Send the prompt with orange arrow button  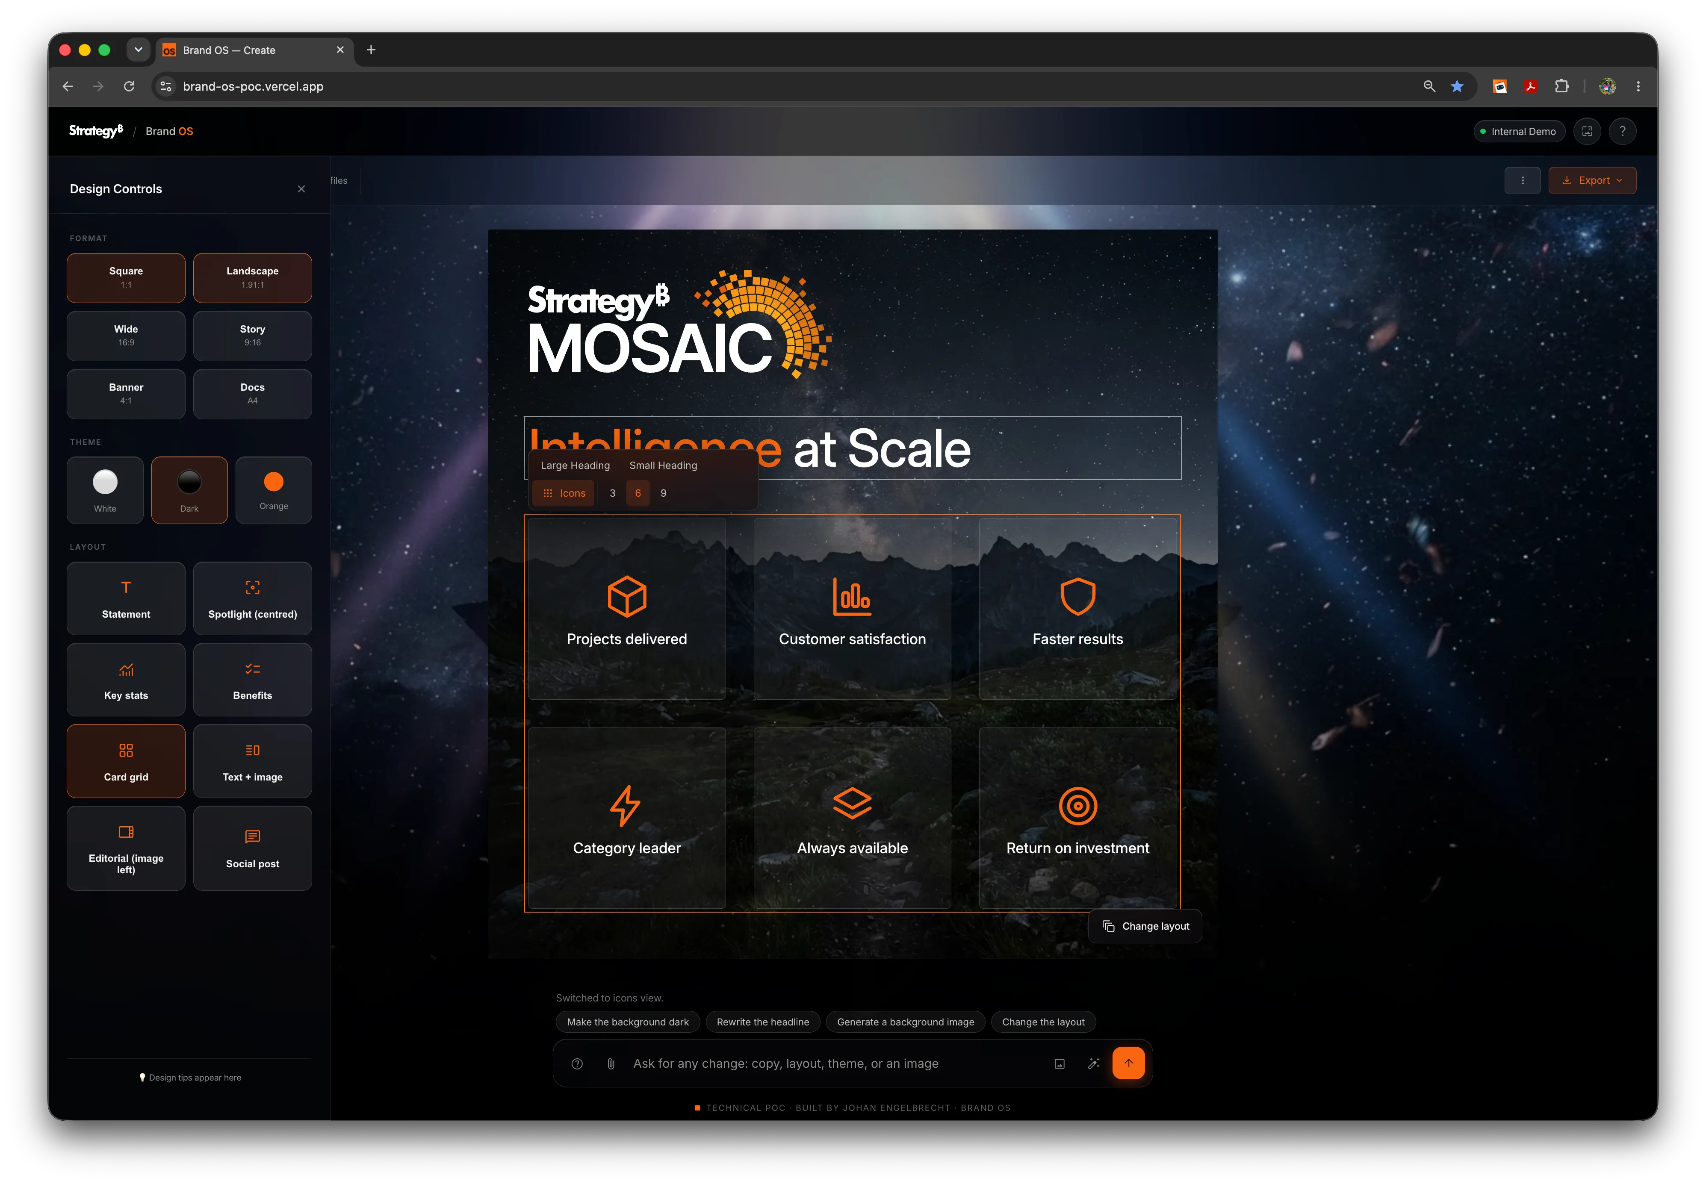tap(1128, 1063)
